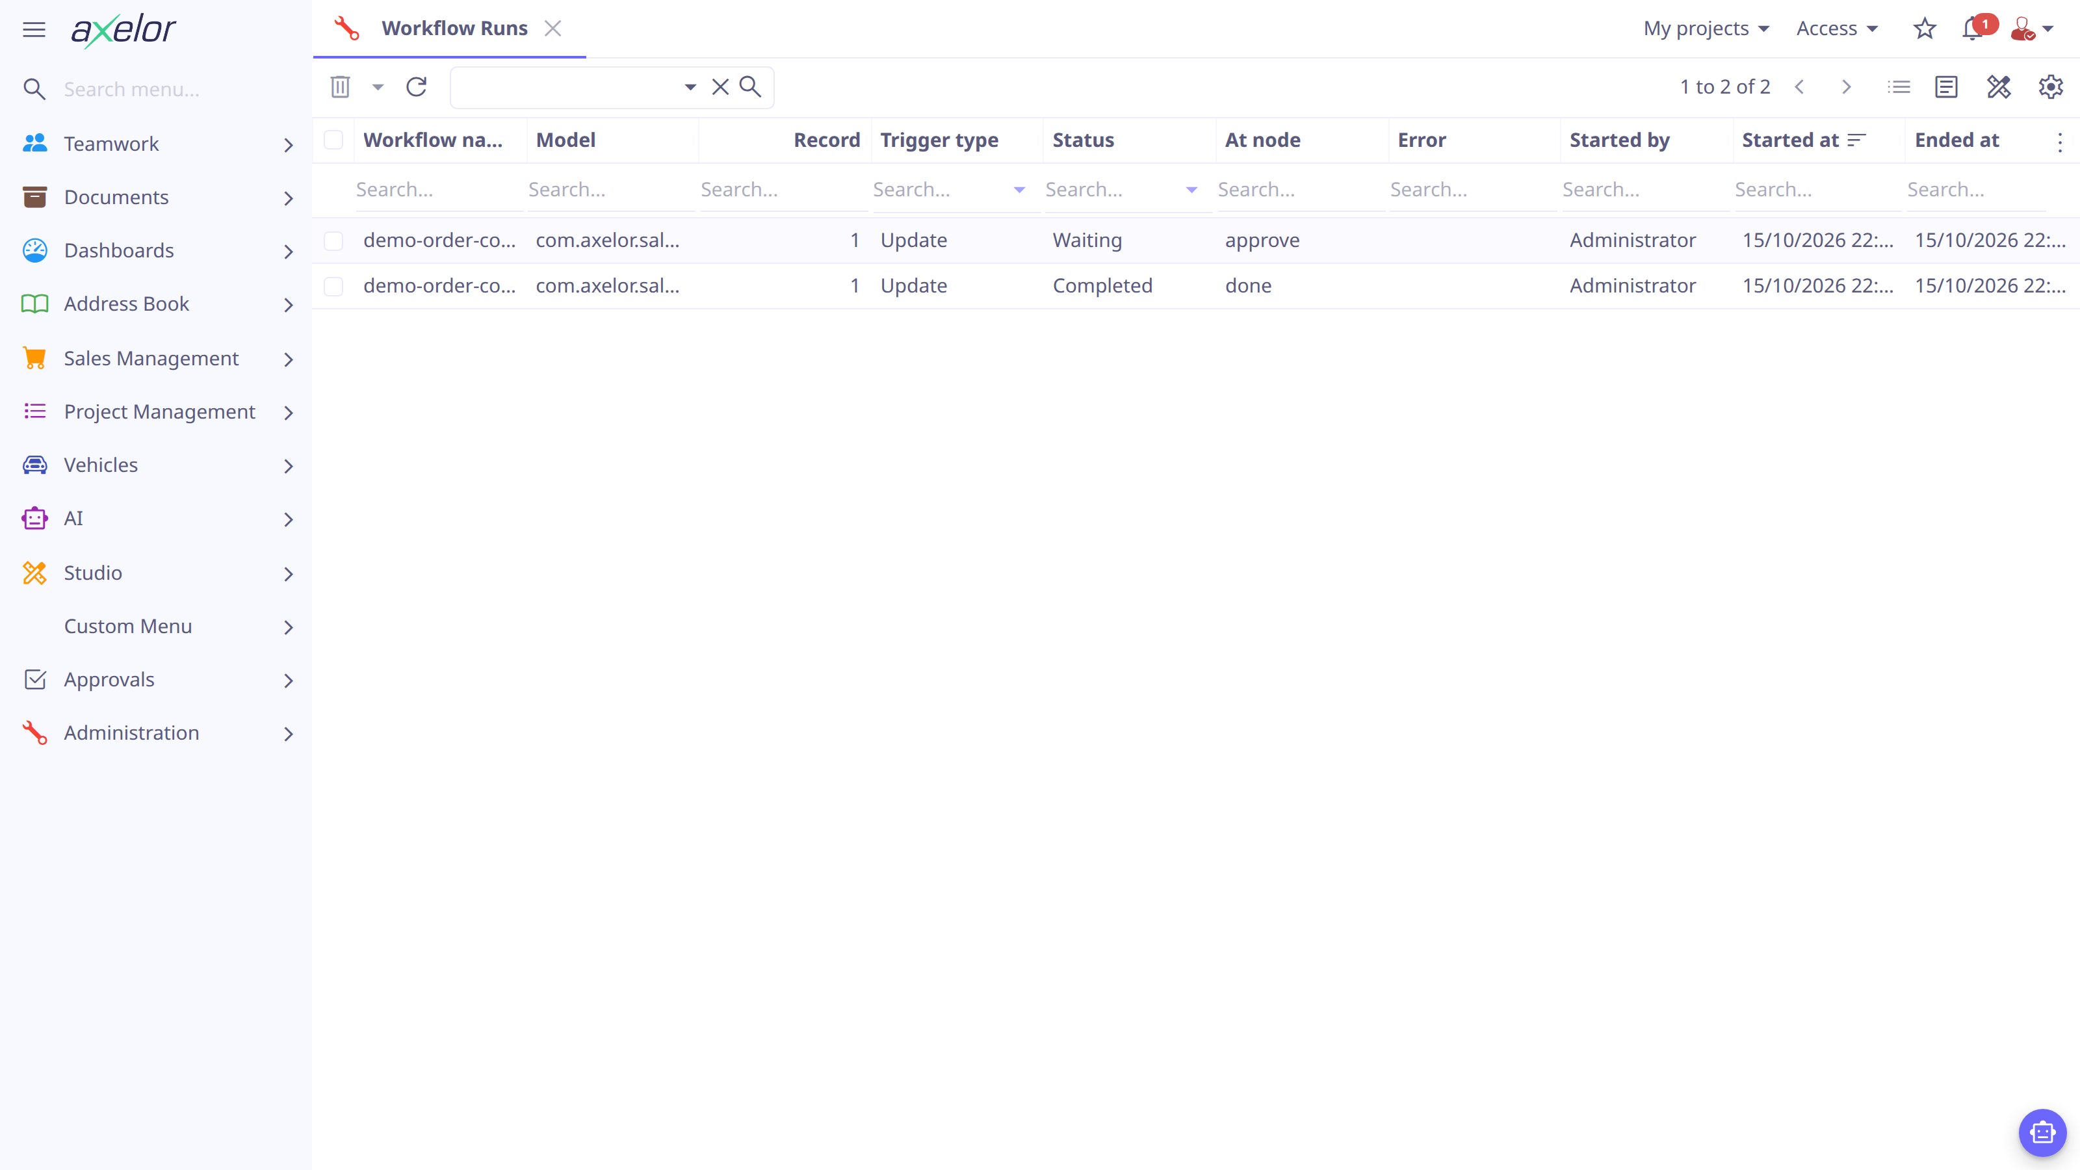Toggle the hamburger sidebar menu
The height and width of the screenshot is (1170, 2080).
point(34,30)
